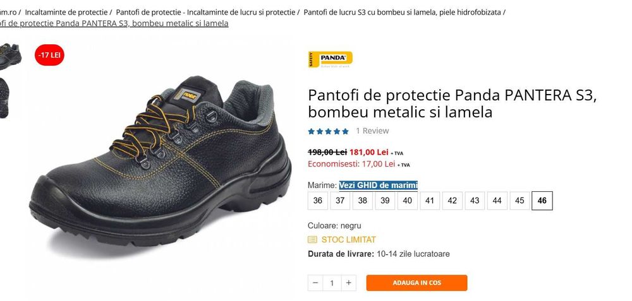The height and width of the screenshot is (301, 632).
Task: Click the five-star rating icons
Action: click(328, 131)
